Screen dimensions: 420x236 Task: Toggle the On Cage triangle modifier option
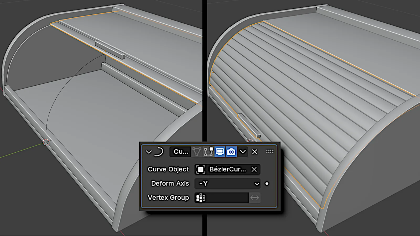point(197,152)
